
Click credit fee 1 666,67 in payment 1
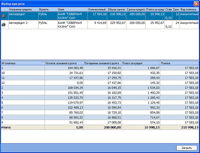tap(154, 68)
